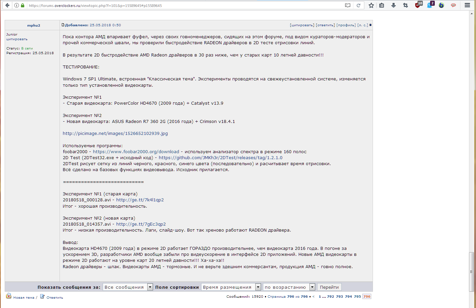Click [ответить] link in post header
Viewport: 476px width, 308px height.
[325, 25]
